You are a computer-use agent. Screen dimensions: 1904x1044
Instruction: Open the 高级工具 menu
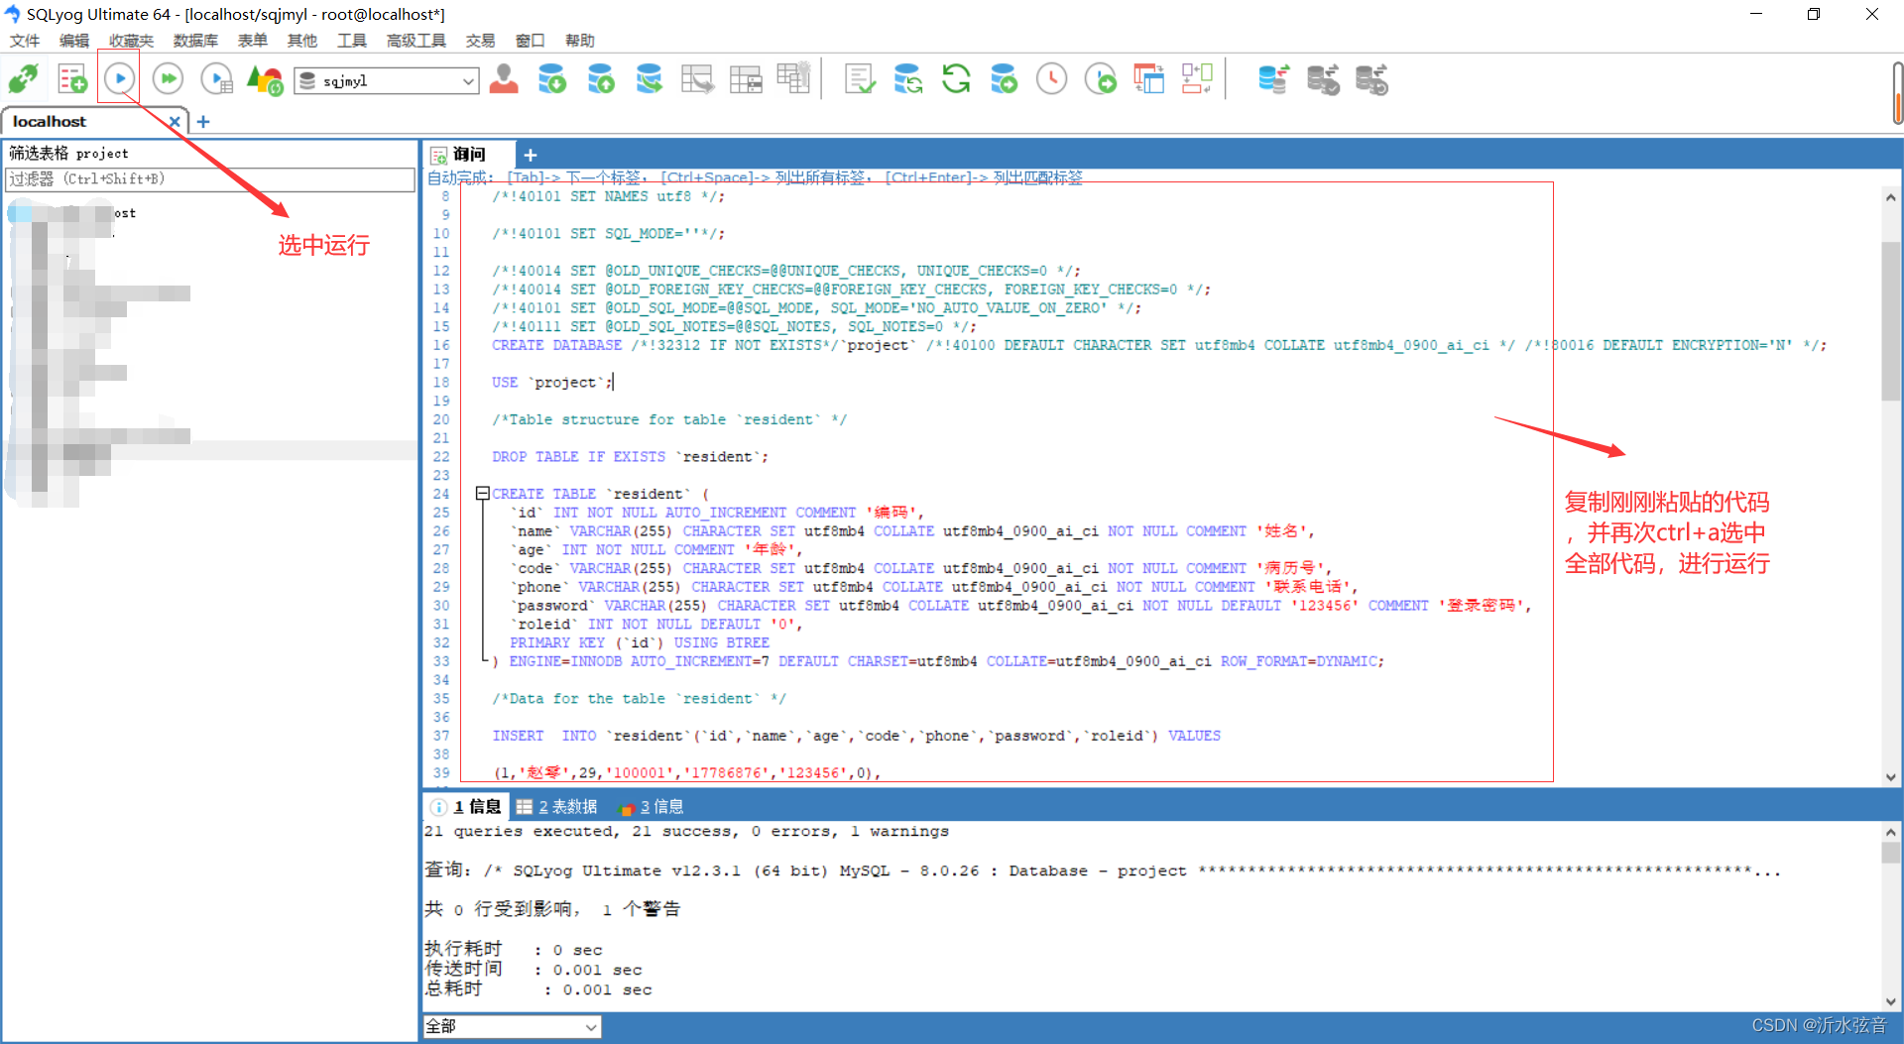click(416, 41)
